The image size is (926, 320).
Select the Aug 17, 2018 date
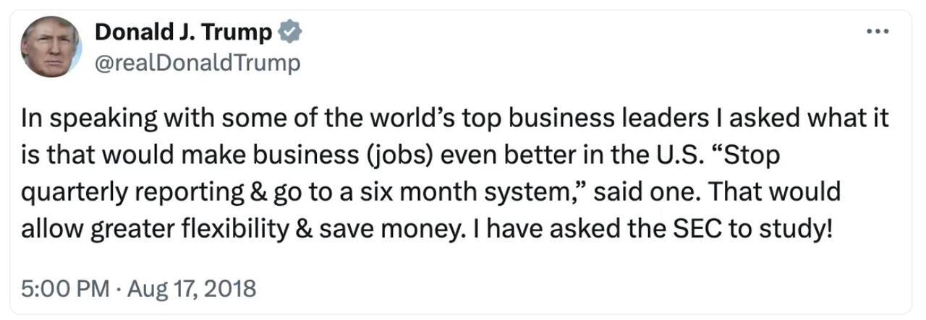point(190,289)
